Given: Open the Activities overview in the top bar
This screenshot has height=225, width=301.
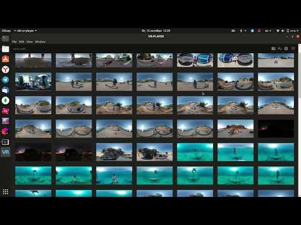Looking at the screenshot, I should coord(6,31).
